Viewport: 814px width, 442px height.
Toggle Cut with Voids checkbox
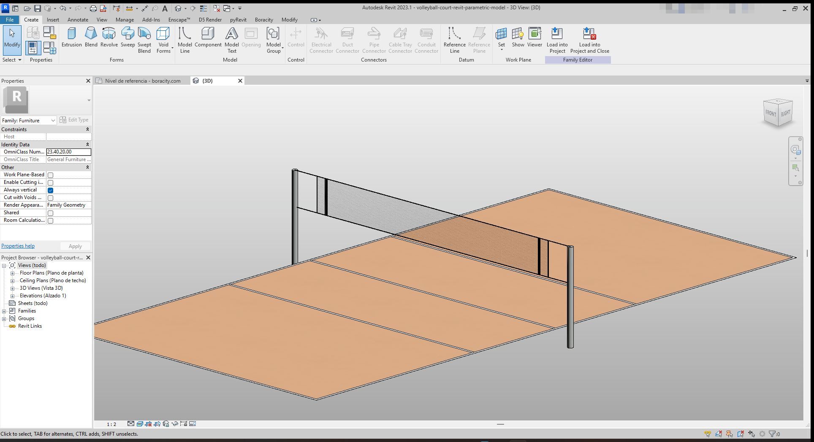click(50, 198)
